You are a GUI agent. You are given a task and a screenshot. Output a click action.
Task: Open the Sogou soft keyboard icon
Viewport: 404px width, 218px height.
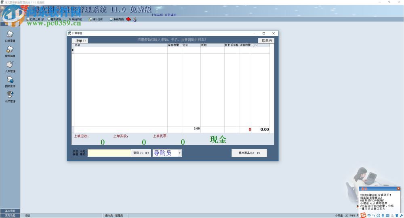coord(387,216)
